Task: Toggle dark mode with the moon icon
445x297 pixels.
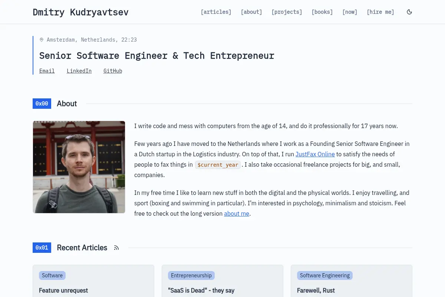Action: coord(409,12)
